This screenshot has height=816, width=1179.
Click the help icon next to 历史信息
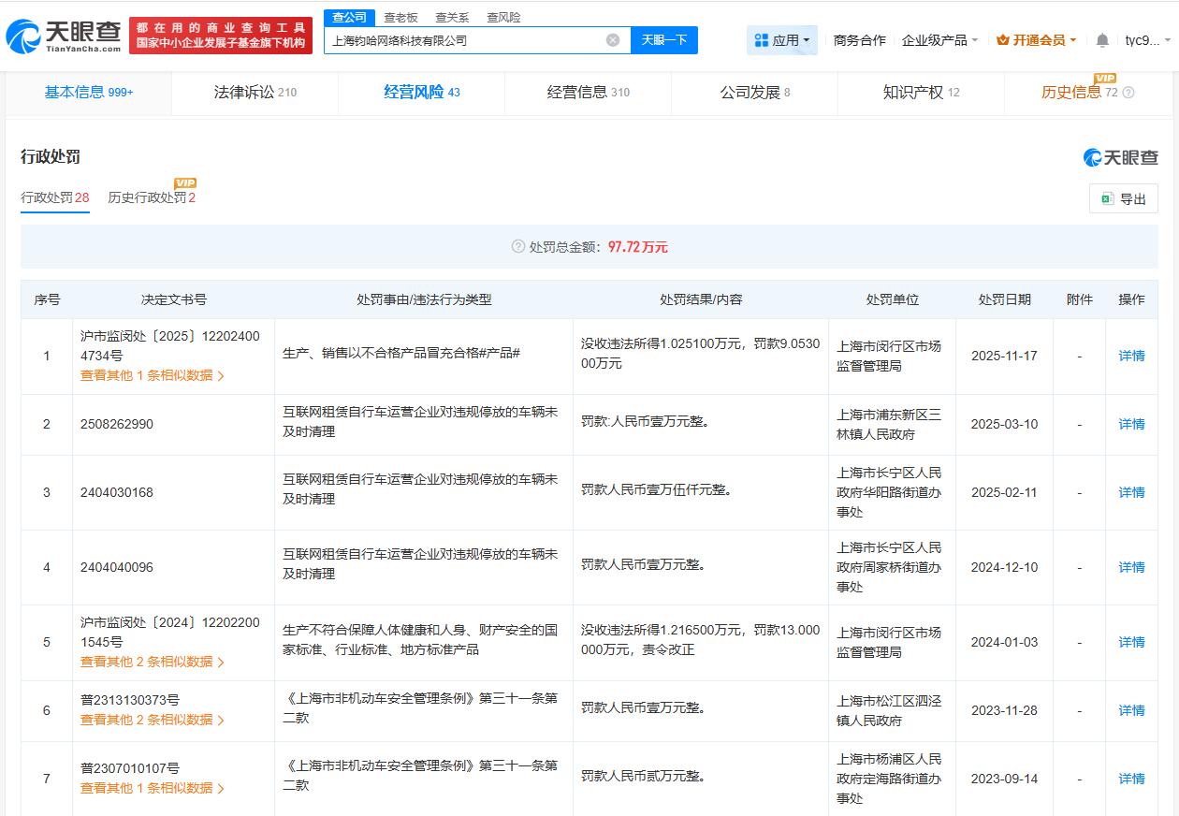pos(1128,93)
